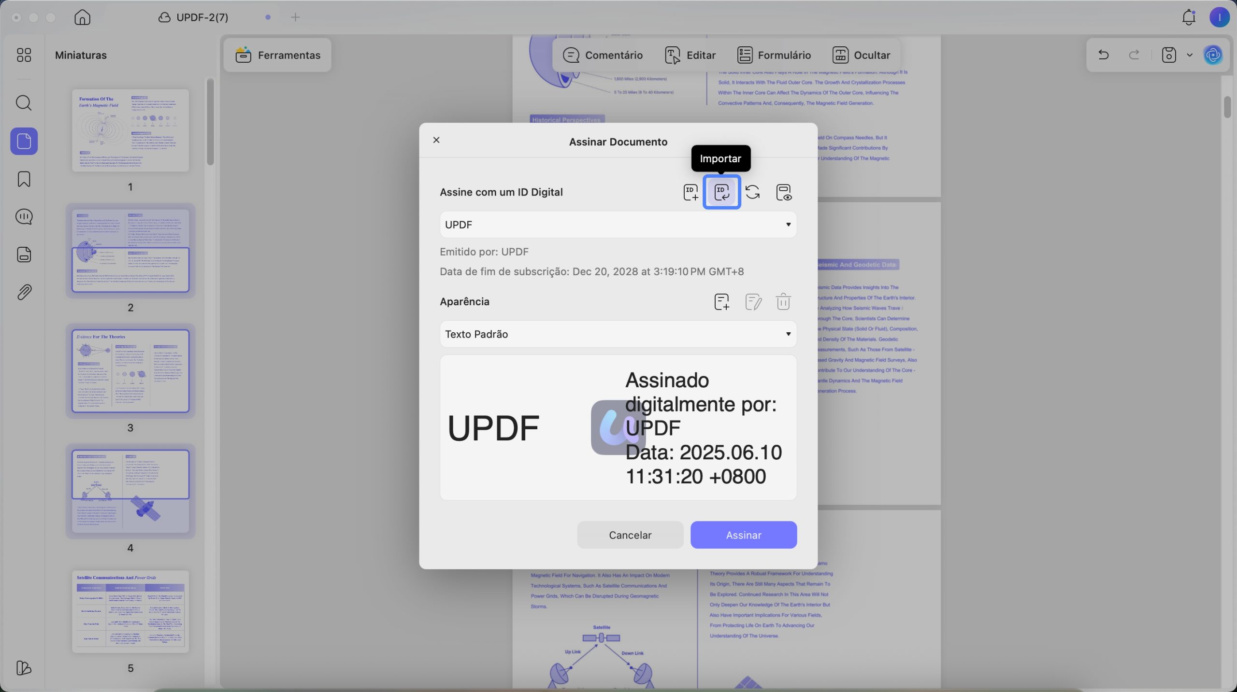This screenshot has width=1237, height=692.
Task: Open the Texto Padrão appearance dropdown
Action: click(618, 334)
